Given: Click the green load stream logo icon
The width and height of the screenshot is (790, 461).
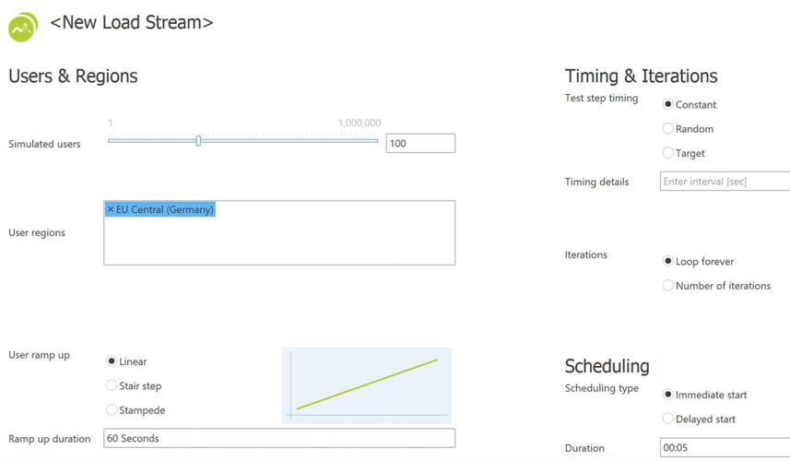Looking at the screenshot, I should click(23, 27).
